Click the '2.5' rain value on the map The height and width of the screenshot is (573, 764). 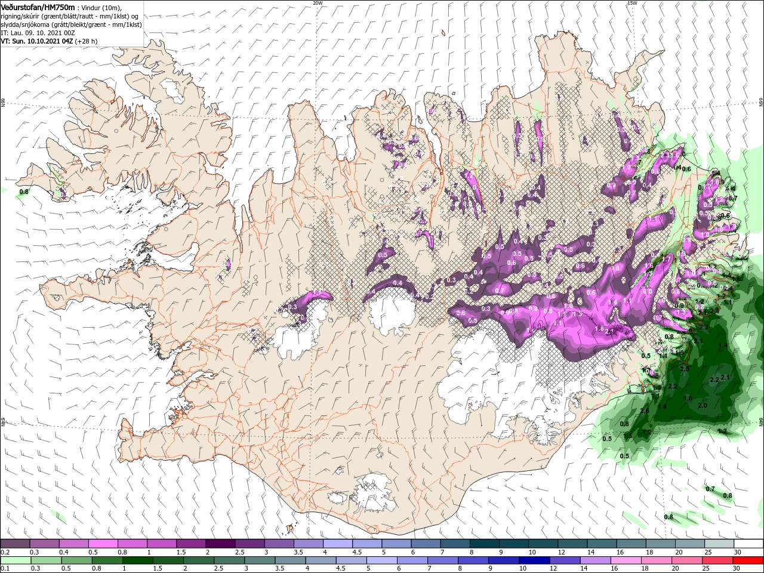coord(685,369)
